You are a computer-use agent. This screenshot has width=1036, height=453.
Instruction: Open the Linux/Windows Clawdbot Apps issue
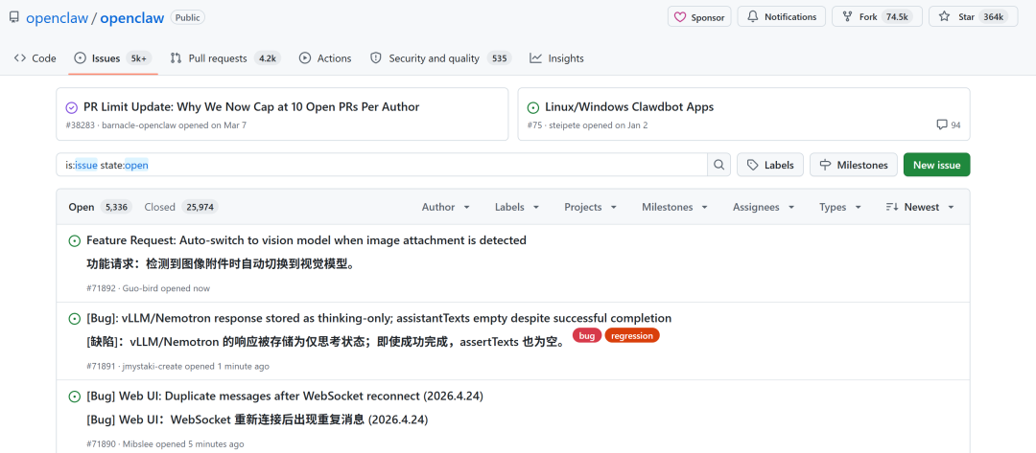point(628,107)
